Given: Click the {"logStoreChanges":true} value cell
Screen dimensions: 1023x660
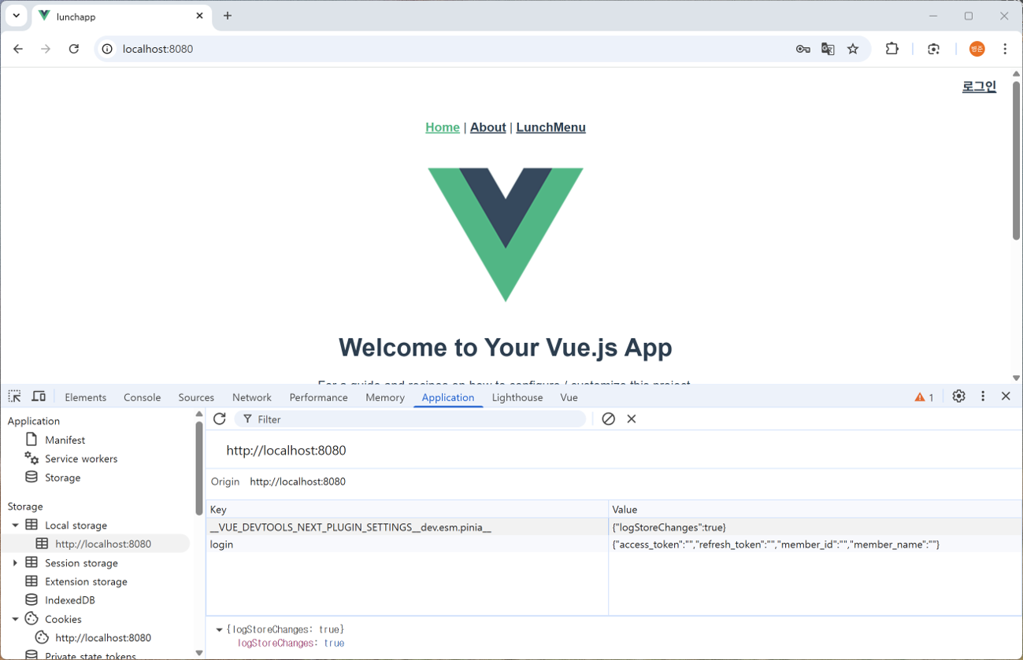Looking at the screenshot, I should pos(815,527).
